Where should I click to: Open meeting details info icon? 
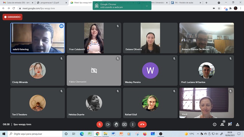[214, 124]
